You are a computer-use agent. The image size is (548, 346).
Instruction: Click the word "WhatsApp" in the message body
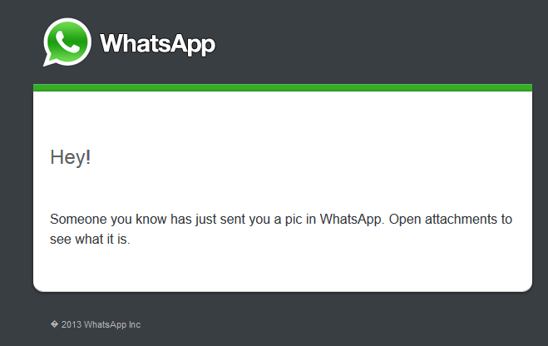[353, 220]
